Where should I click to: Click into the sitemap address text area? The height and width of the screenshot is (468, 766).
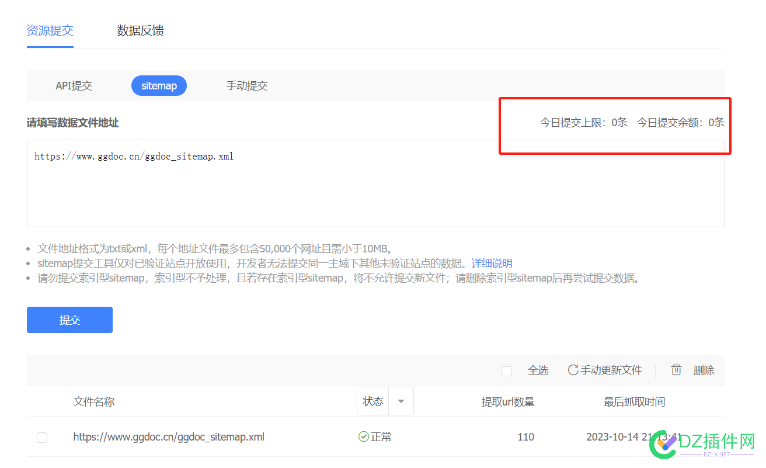click(x=375, y=183)
